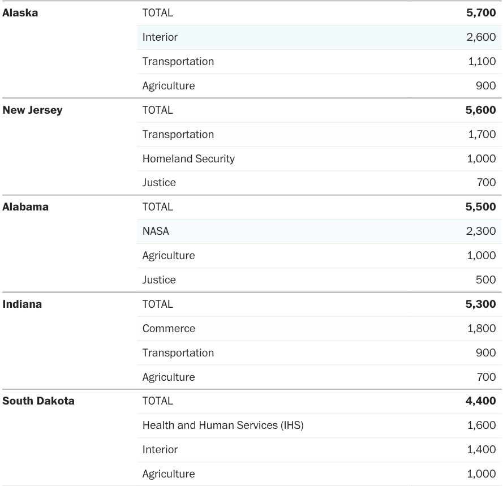This screenshot has width=503, height=486.
Task: Select the New Jersey state label
Action: 32,110
